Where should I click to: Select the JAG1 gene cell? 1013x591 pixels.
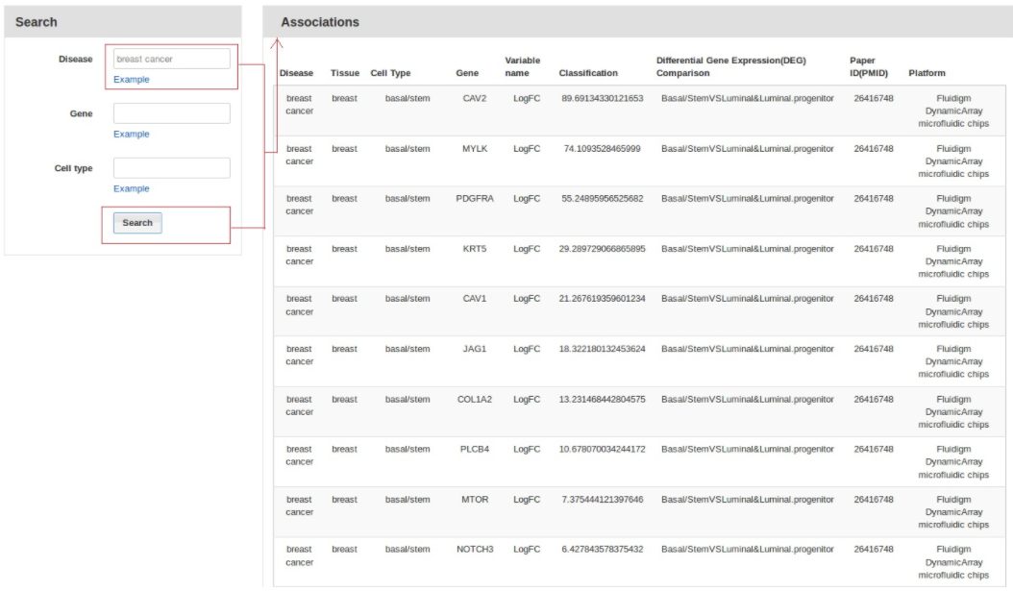[x=475, y=349]
